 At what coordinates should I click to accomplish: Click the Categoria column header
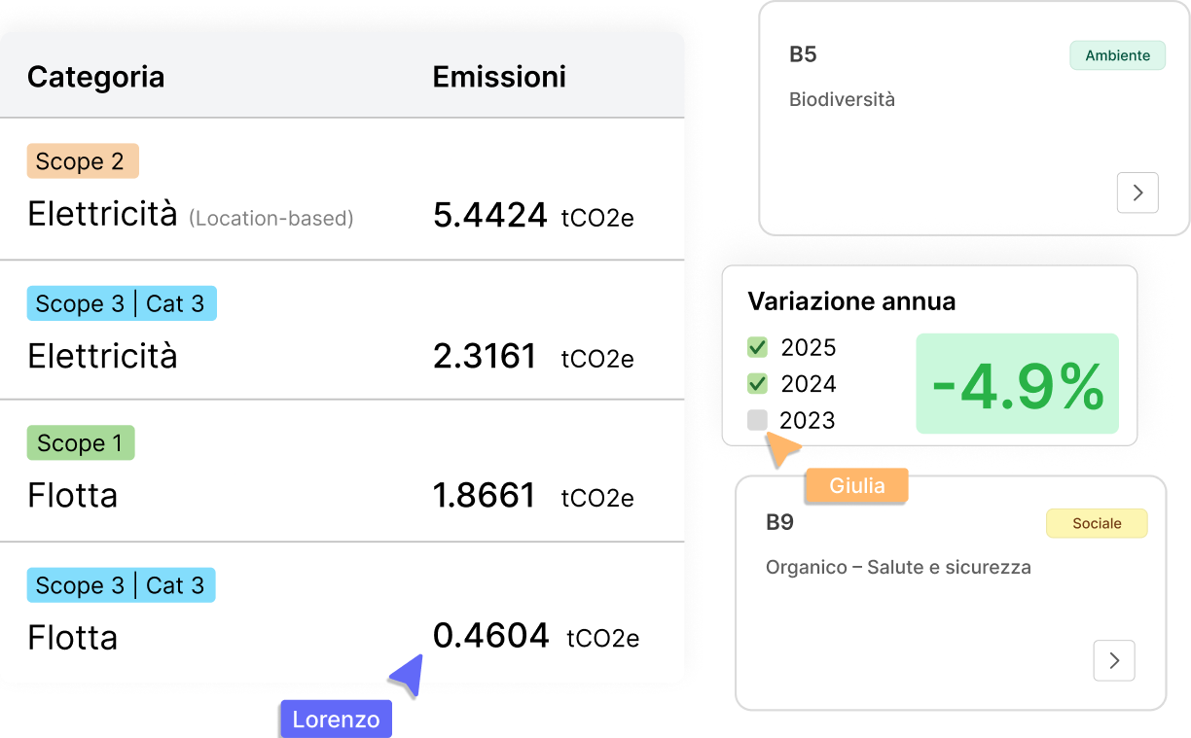(95, 77)
